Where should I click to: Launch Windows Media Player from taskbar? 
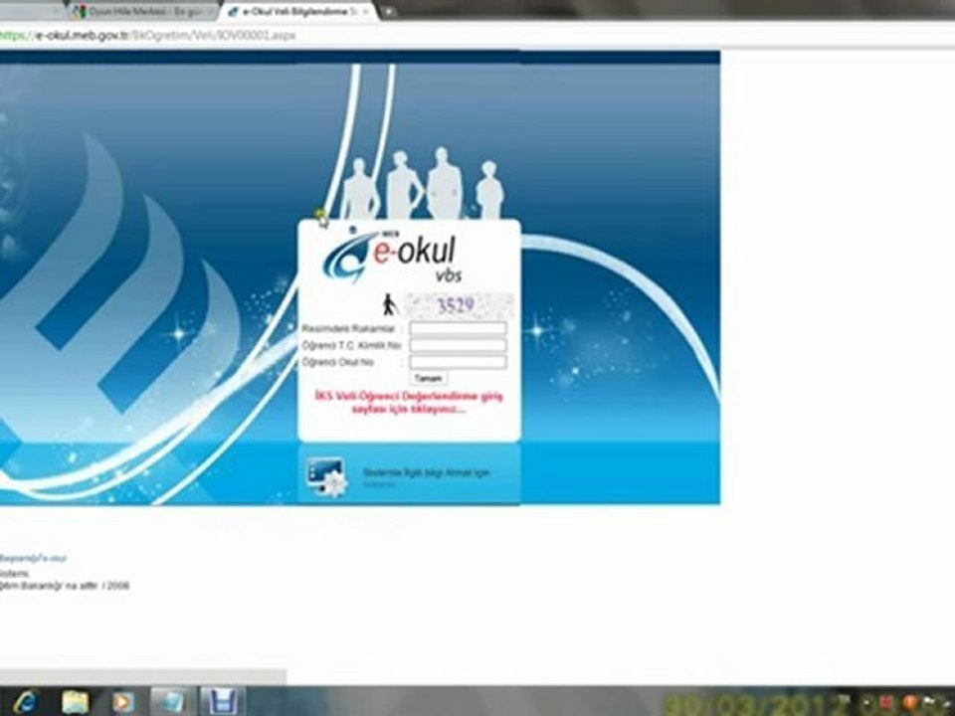coord(123,702)
